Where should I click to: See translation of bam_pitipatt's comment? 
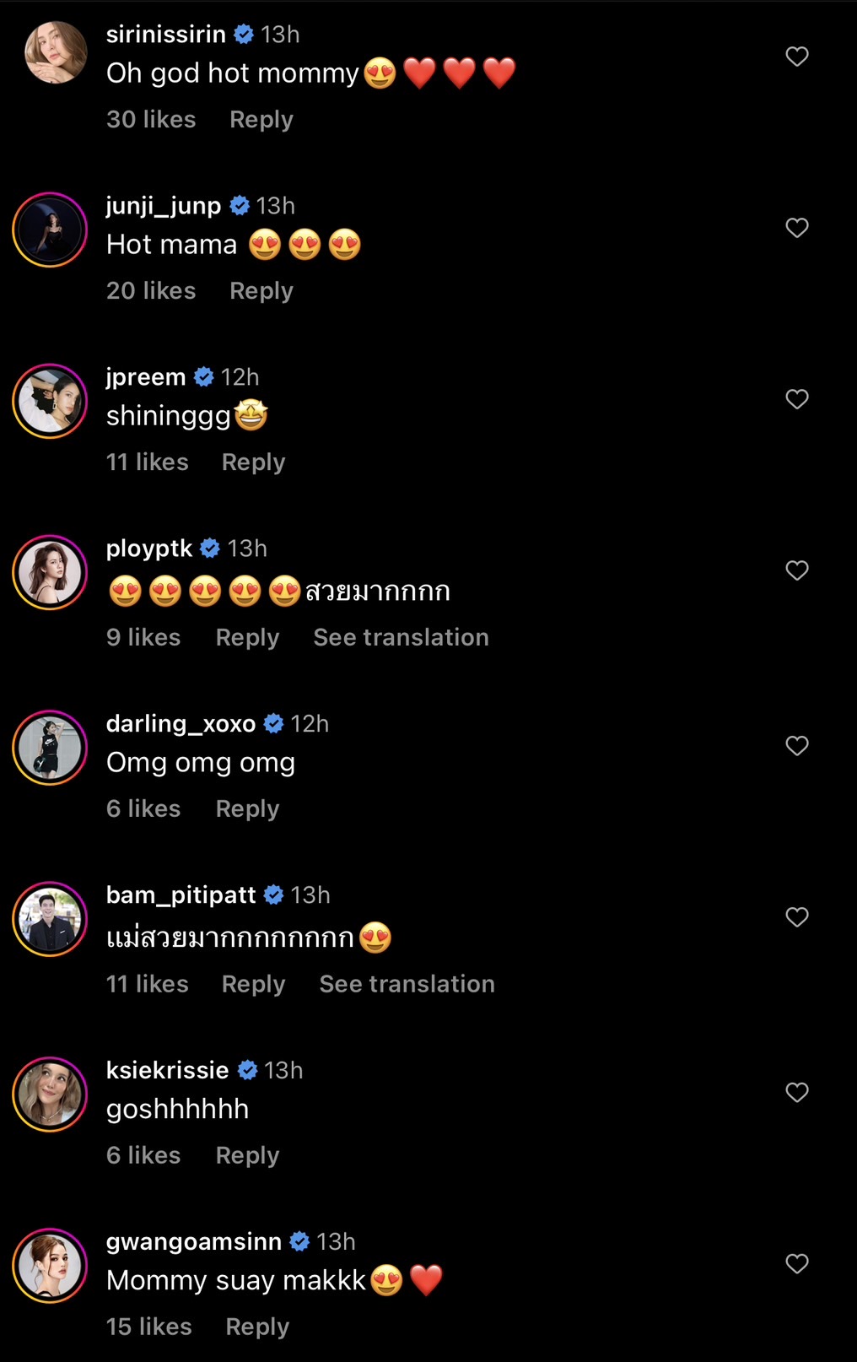pyautogui.click(x=407, y=985)
